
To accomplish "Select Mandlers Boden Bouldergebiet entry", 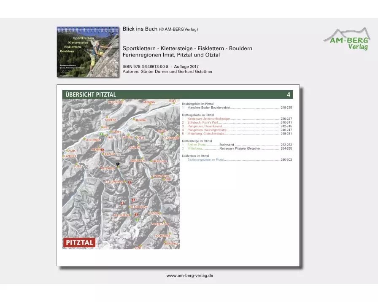I will coord(209,108).
